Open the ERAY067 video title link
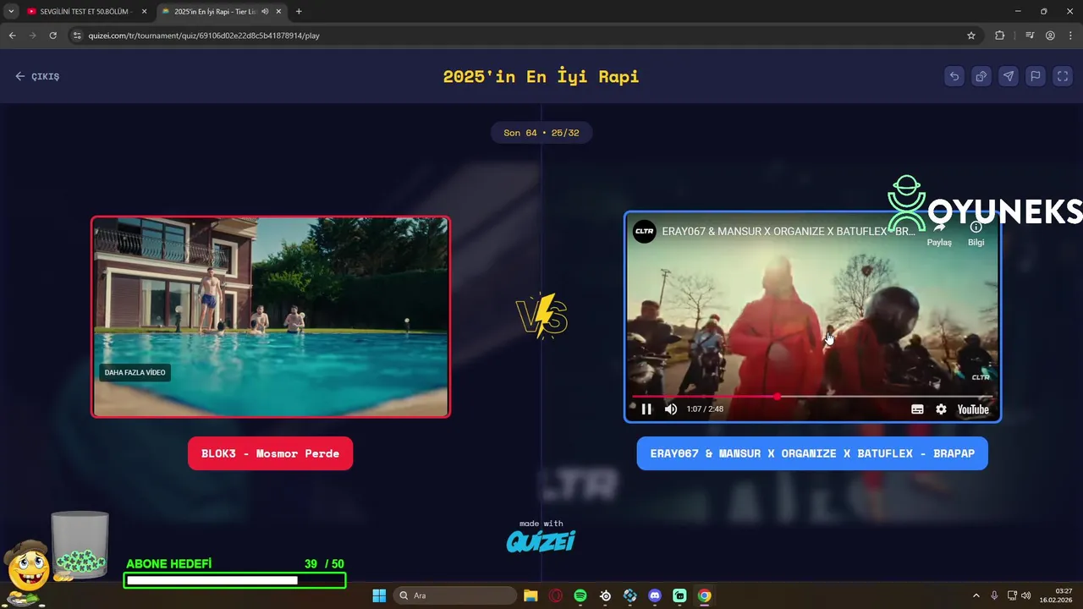 pos(788,231)
